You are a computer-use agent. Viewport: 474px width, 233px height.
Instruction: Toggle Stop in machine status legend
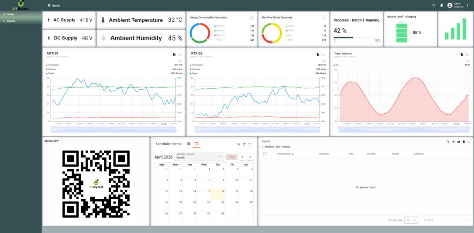pos(289,35)
